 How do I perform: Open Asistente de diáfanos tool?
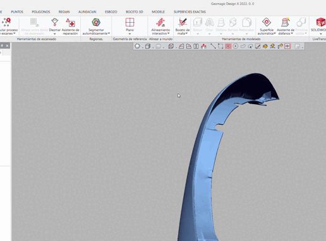pyautogui.click(x=286, y=26)
